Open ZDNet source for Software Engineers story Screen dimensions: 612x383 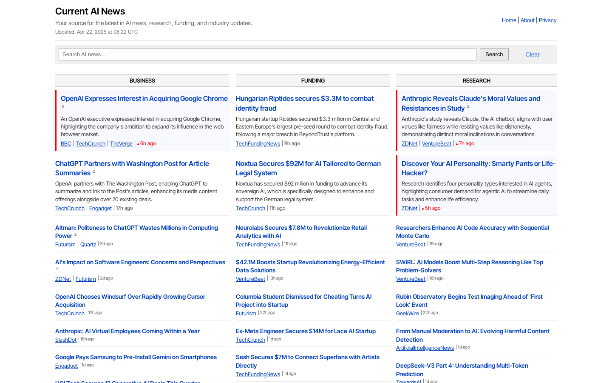[63, 279]
